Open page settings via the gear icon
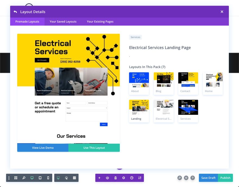This screenshot has height=187, width=239. [x=124, y=178]
